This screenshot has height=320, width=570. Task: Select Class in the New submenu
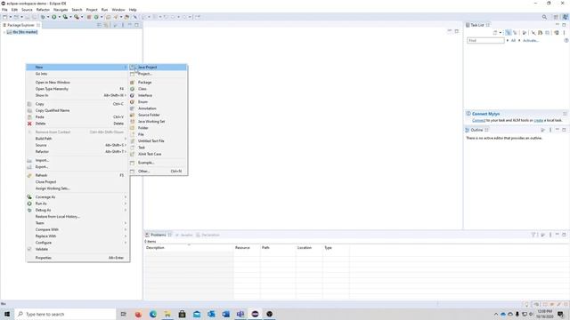pos(159,89)
